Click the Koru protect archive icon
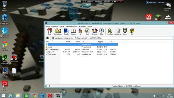The image size is (174, 98). [x=125, y=32]
